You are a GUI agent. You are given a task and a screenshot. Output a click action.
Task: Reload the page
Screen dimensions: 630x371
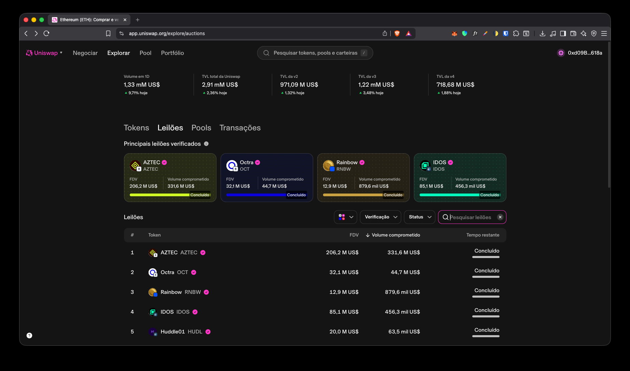click(x=46, y=33)
